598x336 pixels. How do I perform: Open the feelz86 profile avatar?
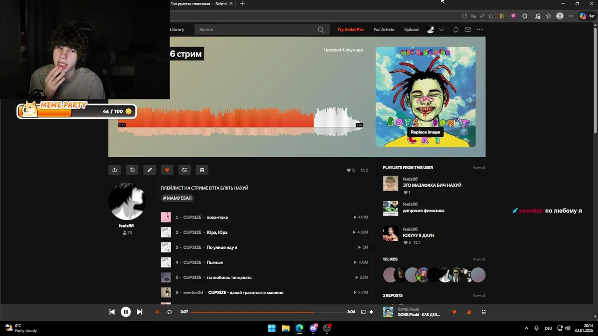pyautogui.click(x=127, y=201)
